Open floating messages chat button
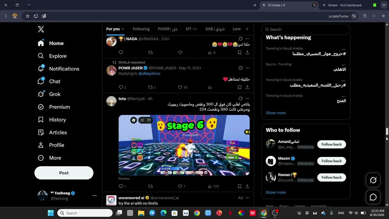 pyautogui.click(x=373, y=197)
